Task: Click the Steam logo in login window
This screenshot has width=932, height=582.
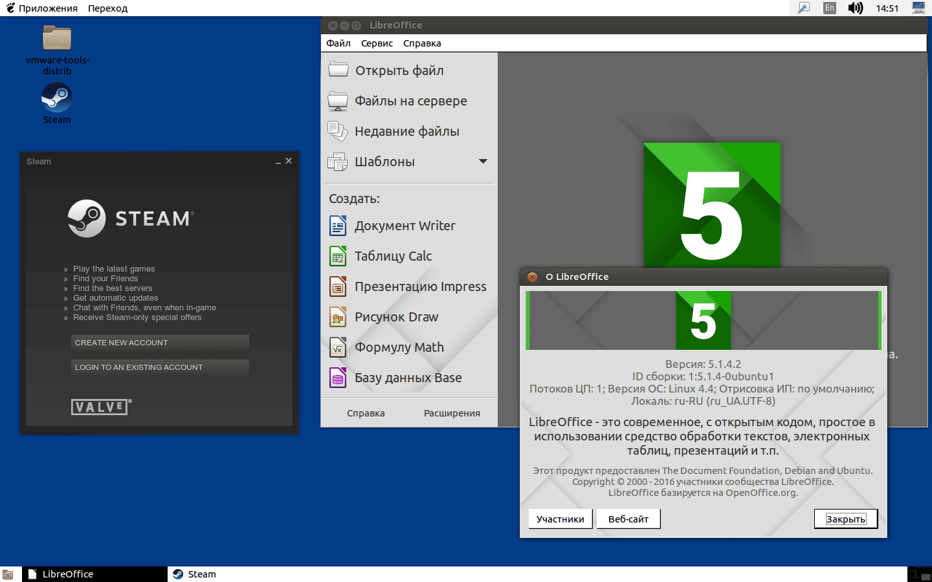Action: [131, 219]
